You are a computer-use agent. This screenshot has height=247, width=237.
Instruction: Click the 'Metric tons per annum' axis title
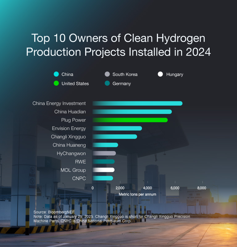coord(137,195)
